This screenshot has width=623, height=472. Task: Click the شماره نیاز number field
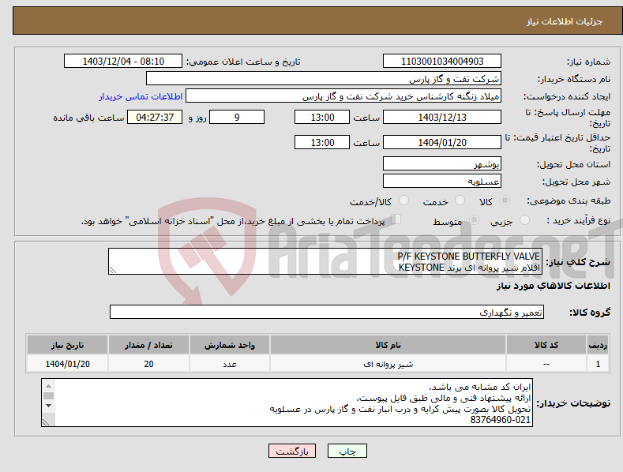coord(442,62)
